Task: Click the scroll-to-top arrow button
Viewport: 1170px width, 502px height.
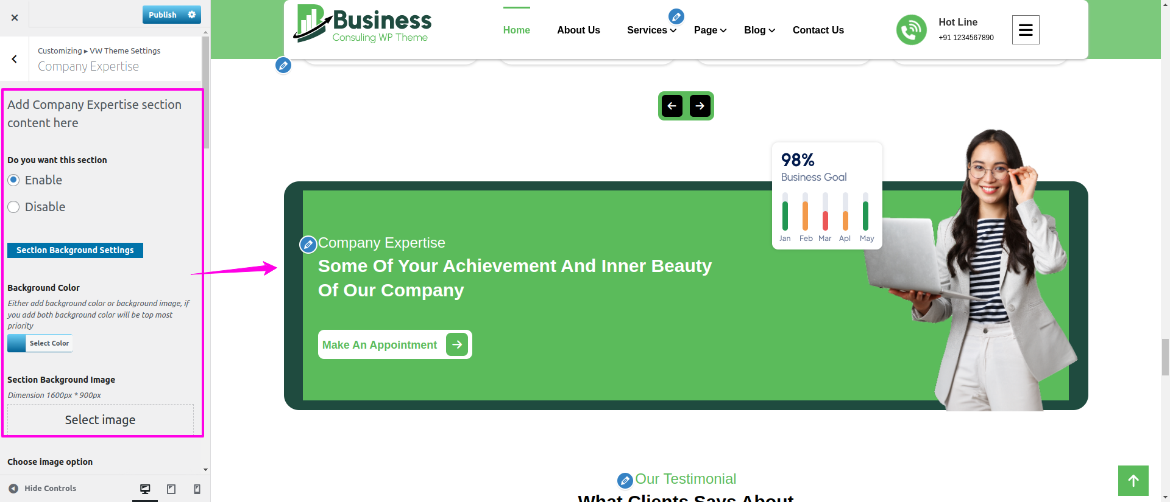Action: tap(1133, 481)
